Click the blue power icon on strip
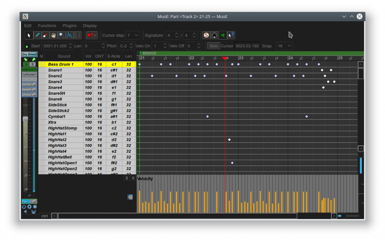The width and height of the screenshot is (385, 240). 24,207
